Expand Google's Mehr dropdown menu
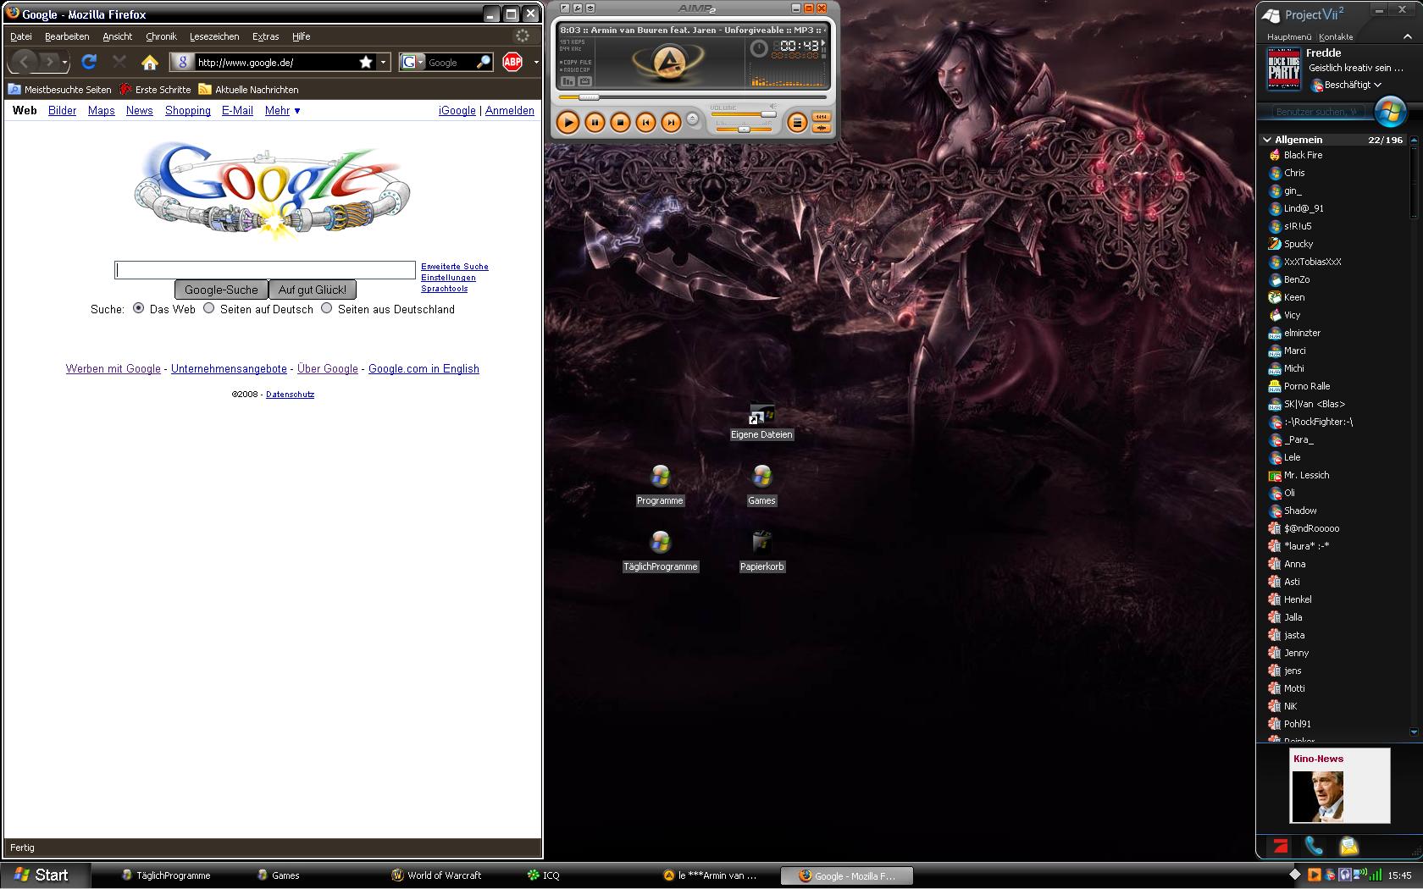The image size is (1423, 889). [282, 111]
